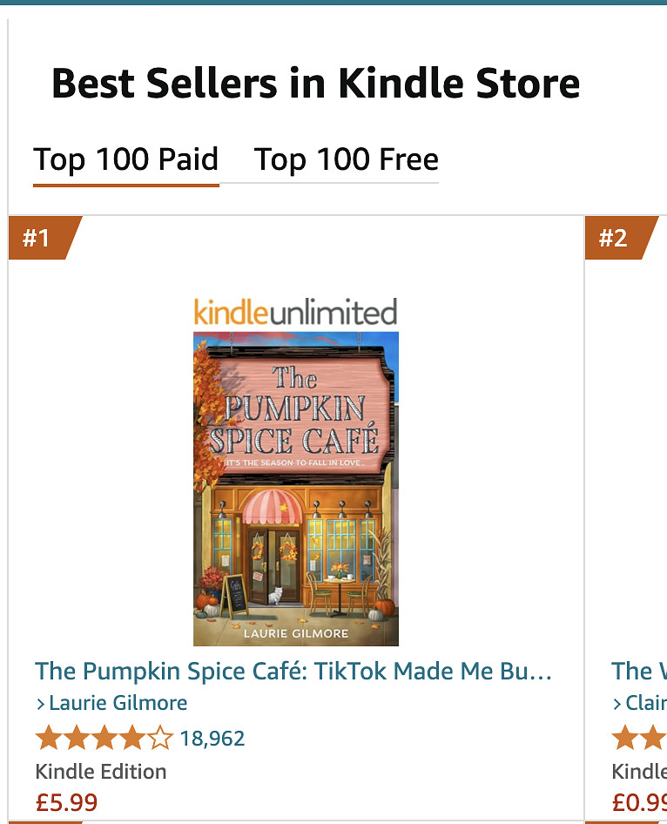Click the £5.99 price

(x=66, y=802)
